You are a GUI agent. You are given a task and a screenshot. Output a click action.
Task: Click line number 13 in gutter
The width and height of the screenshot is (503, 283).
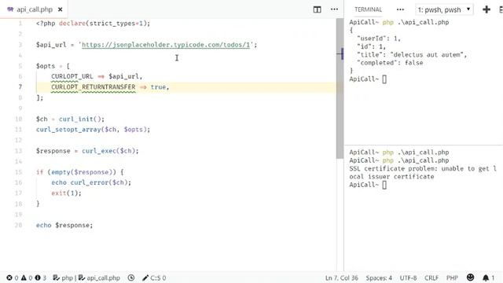point(18,151)
